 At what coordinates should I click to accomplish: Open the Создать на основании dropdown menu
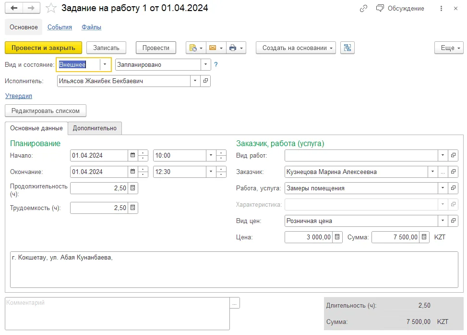(296, 48)
